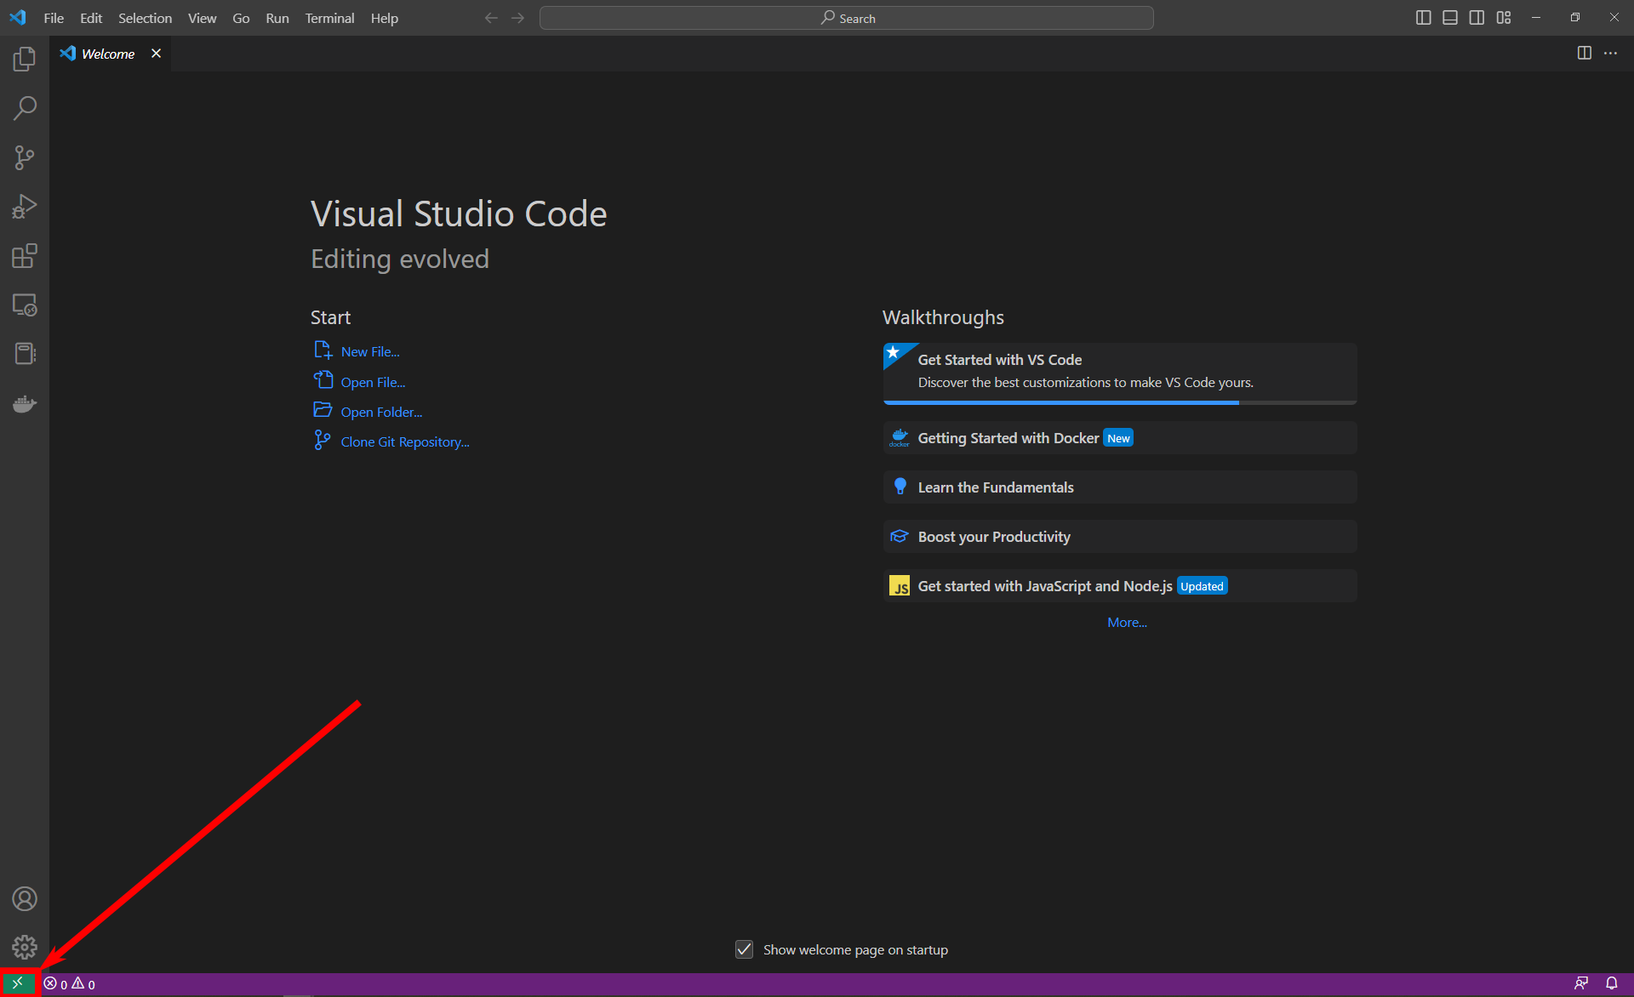
Task: Click the More... walkthroughs link
Action: click(x=1127, y=623)
